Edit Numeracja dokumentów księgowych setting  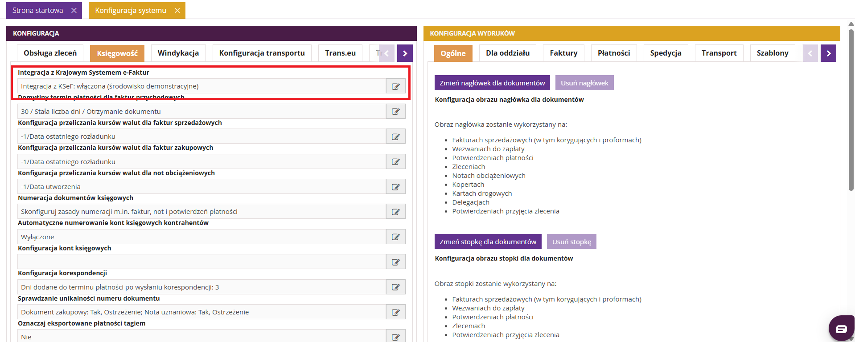[395, 212]
